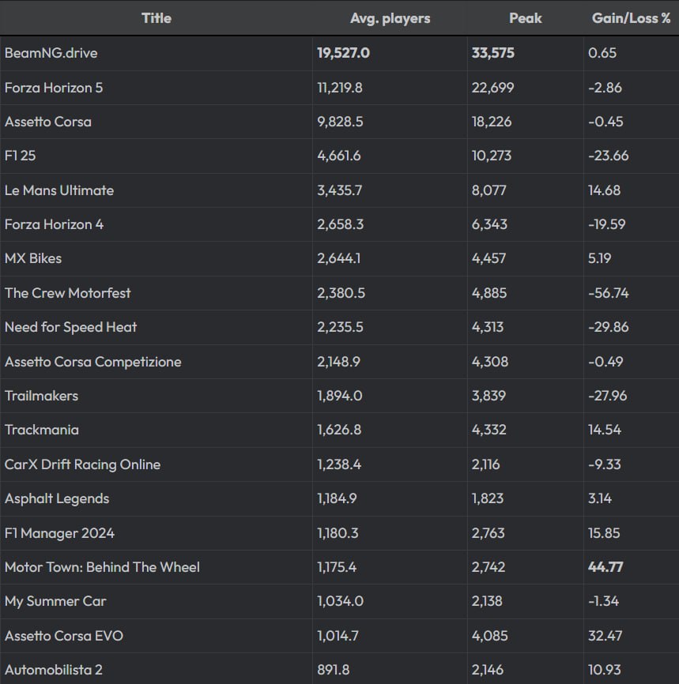Click peak value 18,226
The image size is (679, 684).
[x=491, y=122]
